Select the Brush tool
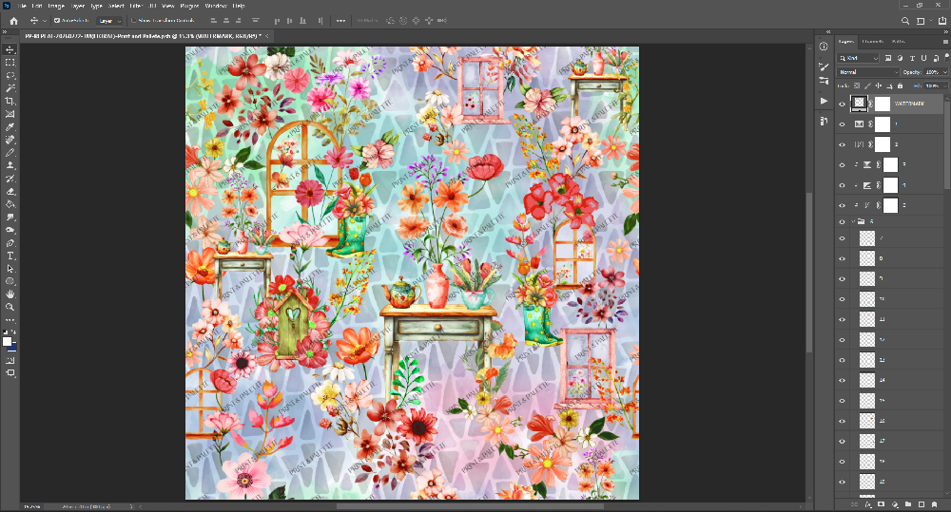This screenshot has height=512, width=951. click(10, 153)
